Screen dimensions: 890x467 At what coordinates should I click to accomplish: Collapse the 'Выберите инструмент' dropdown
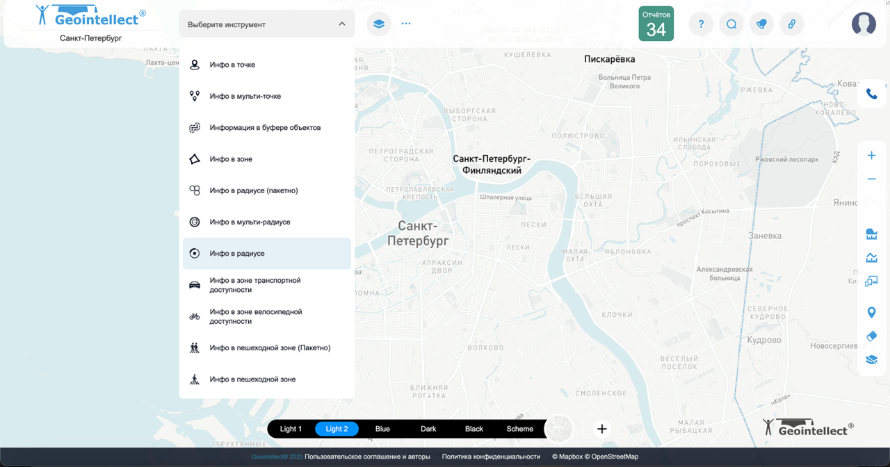click(x=341, y=24)
